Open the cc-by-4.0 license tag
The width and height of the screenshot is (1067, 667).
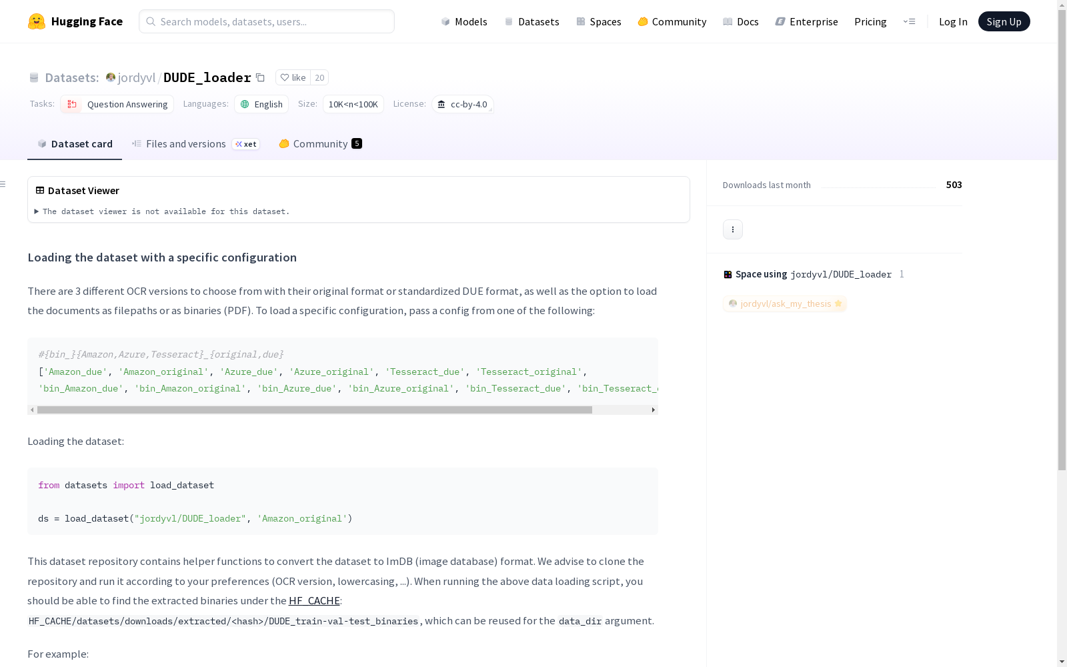pyautogui.click(x=463, y=104)
